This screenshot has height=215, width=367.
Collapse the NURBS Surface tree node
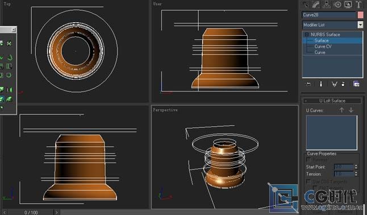306,35
